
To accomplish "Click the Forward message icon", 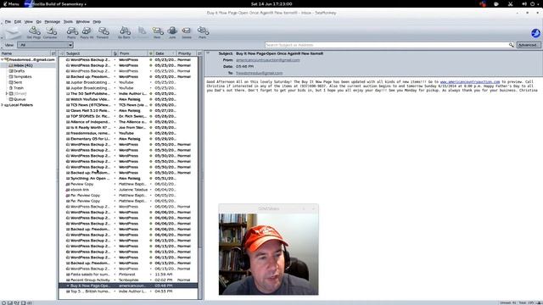I will click(103, 32).
